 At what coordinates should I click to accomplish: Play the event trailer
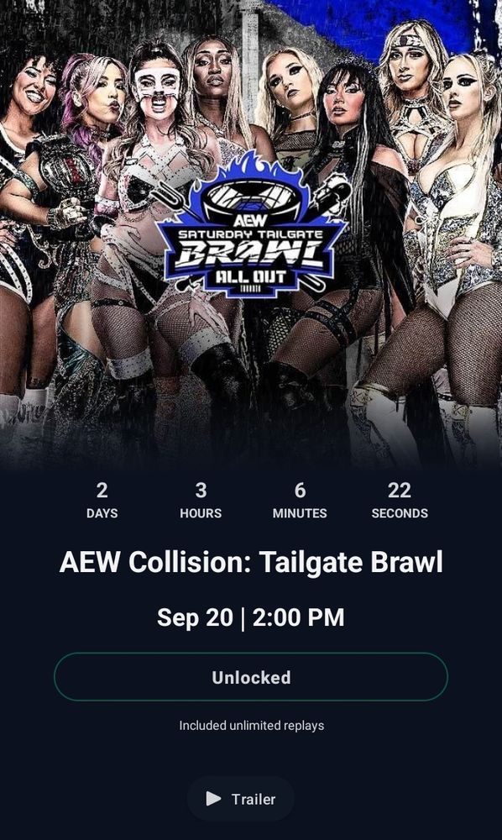pos(240,799)
